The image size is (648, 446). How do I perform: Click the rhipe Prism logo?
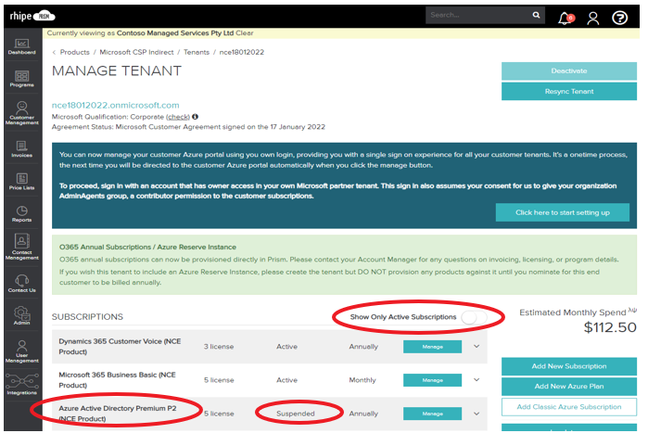tap(32, 16)
